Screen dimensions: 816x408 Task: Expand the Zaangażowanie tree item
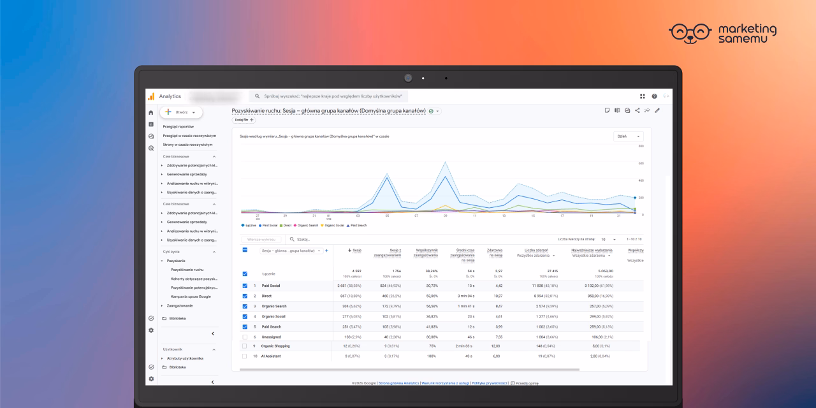[x=162, y=305]
